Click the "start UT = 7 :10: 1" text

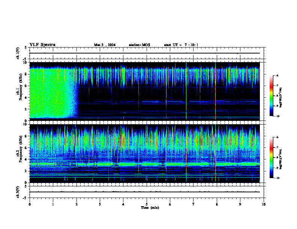click(181, 45)
